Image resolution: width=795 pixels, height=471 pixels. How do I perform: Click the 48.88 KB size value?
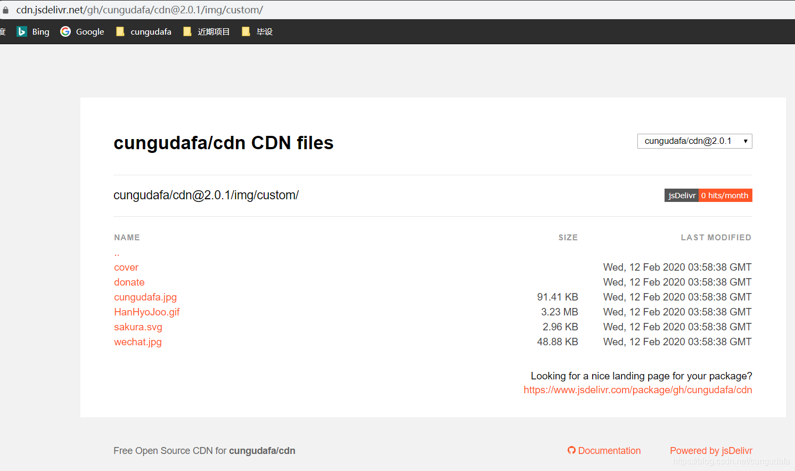(558, 342)
